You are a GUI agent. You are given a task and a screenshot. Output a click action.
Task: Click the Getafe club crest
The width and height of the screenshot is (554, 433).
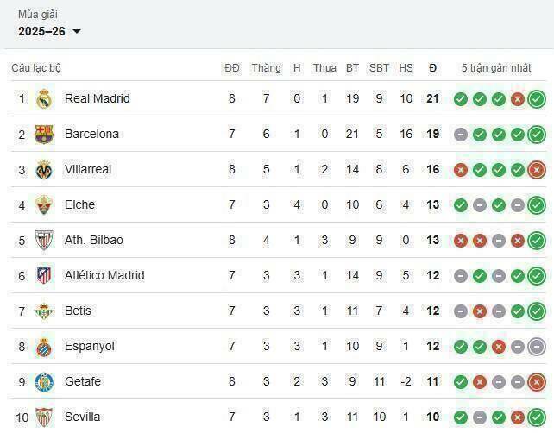pos(45,382)
